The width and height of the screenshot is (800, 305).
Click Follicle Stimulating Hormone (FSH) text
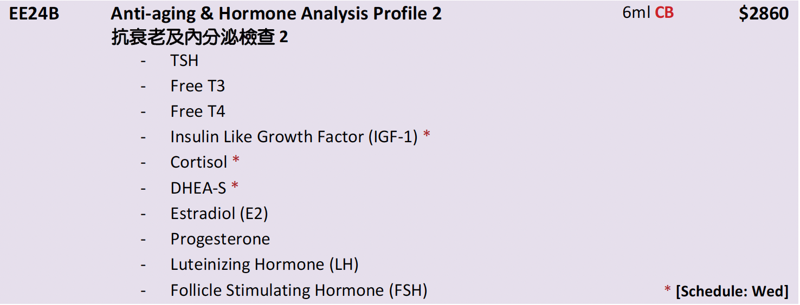299,290
